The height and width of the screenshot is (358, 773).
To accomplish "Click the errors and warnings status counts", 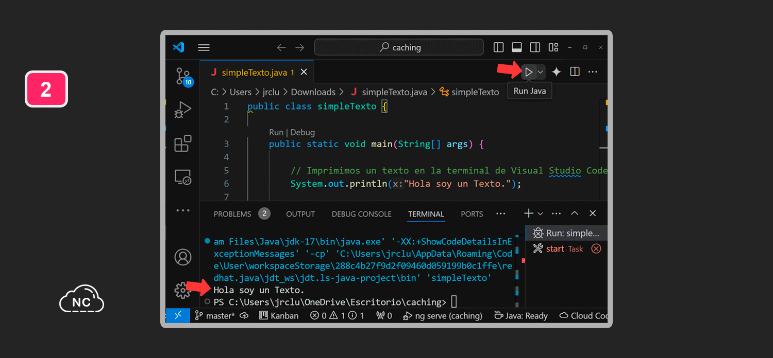I will pos(337,316).
